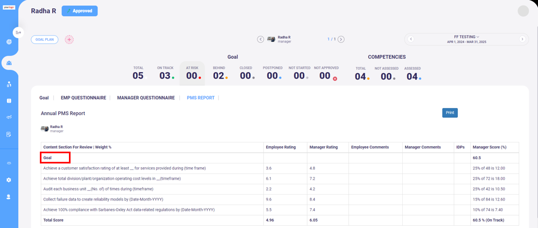Click the your logo icon in sidebar
Viewport: 538px width, 228px height.
click(x=9, y=7)
